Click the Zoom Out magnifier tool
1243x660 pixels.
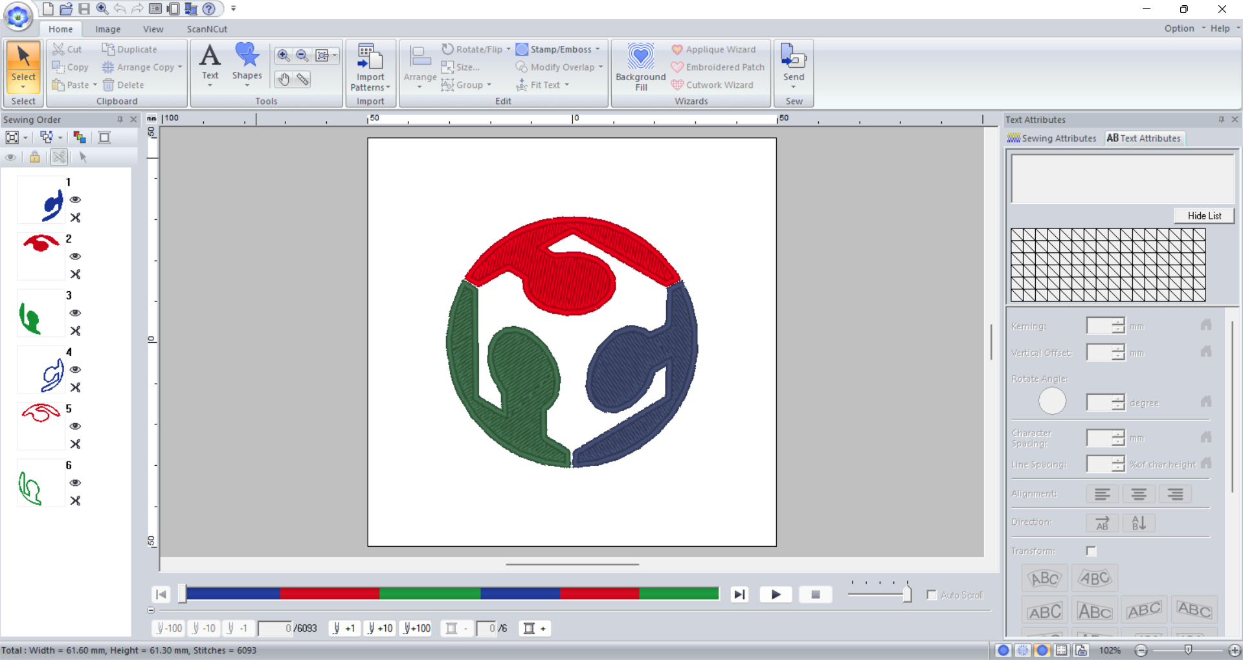[x=302, y=56]
